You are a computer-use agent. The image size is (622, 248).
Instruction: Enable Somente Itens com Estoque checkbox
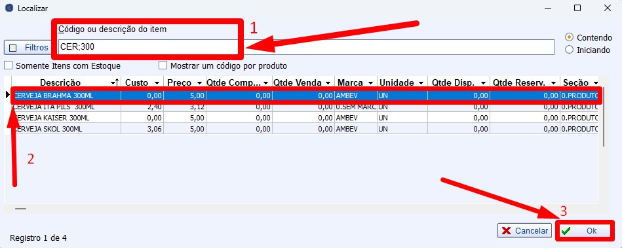[9, 65]
